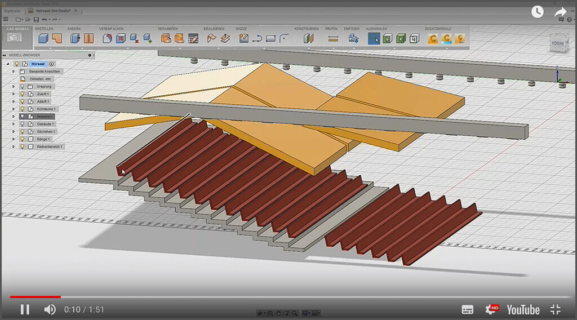Viewport: 577px width, 320px height.
Task: Expand the Benannte Ansichten folder
Action: [x=14, y=72]
